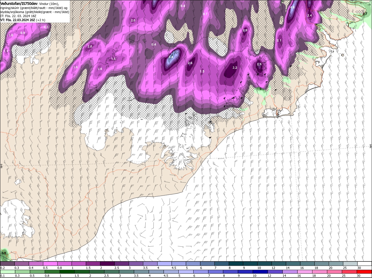The image size is (372, 278).
Task: Click the upper legend swatch between 2 and 2.5
Action: click(x=108, y=264)
